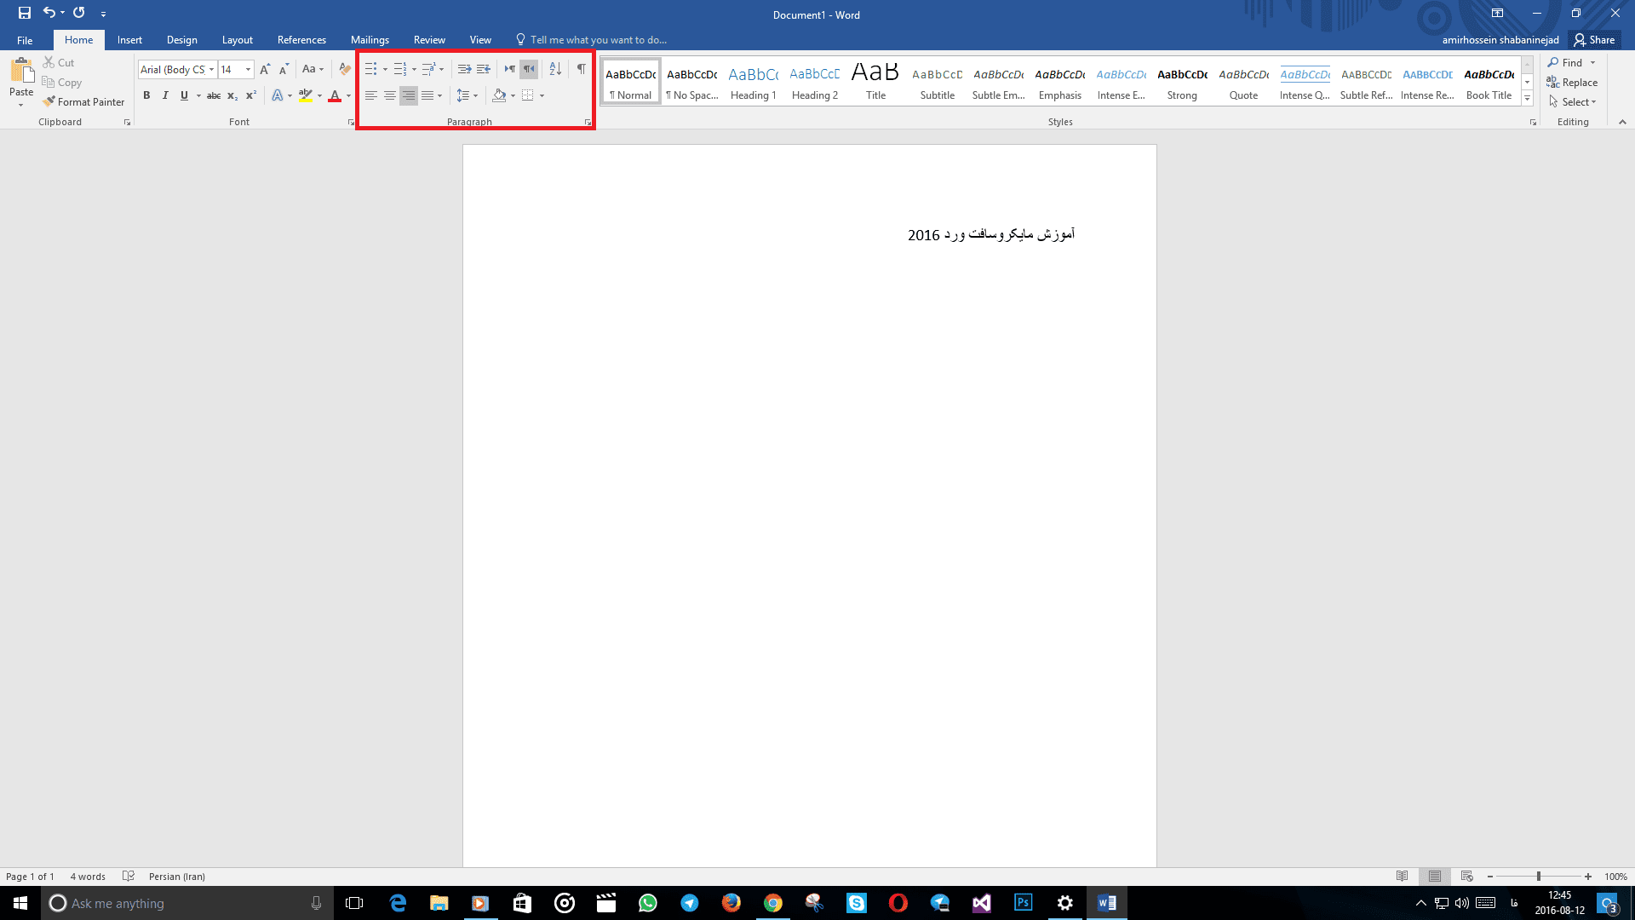Save the document with floppy disk icon

click(25, 13)
